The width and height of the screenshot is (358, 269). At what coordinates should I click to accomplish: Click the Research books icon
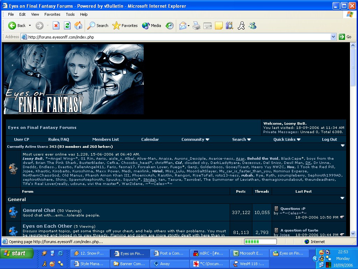point(229,26)
